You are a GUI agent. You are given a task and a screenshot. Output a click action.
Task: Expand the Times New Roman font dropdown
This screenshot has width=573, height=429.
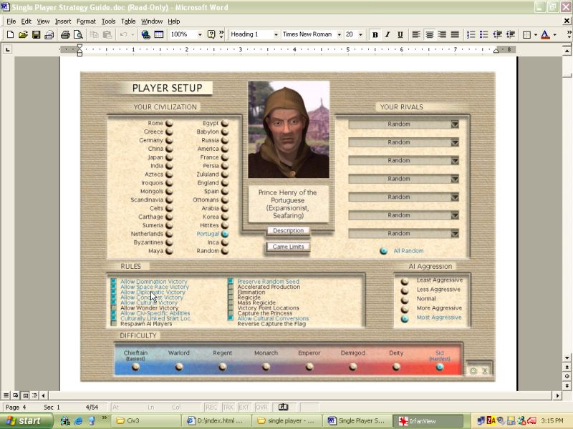(339, 34)
